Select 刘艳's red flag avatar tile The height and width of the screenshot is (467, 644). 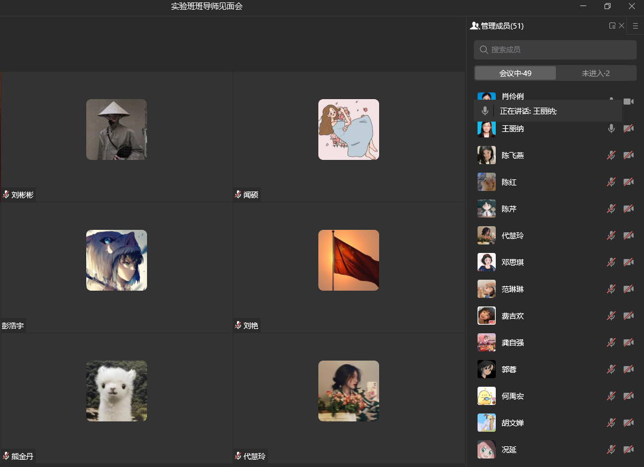pos(348,260)
